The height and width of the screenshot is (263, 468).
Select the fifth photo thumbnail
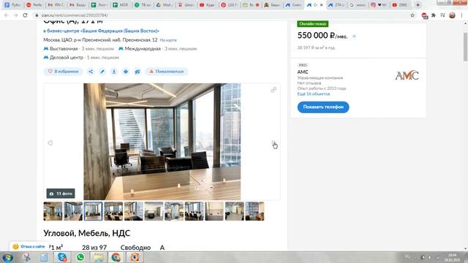point(133,211)
